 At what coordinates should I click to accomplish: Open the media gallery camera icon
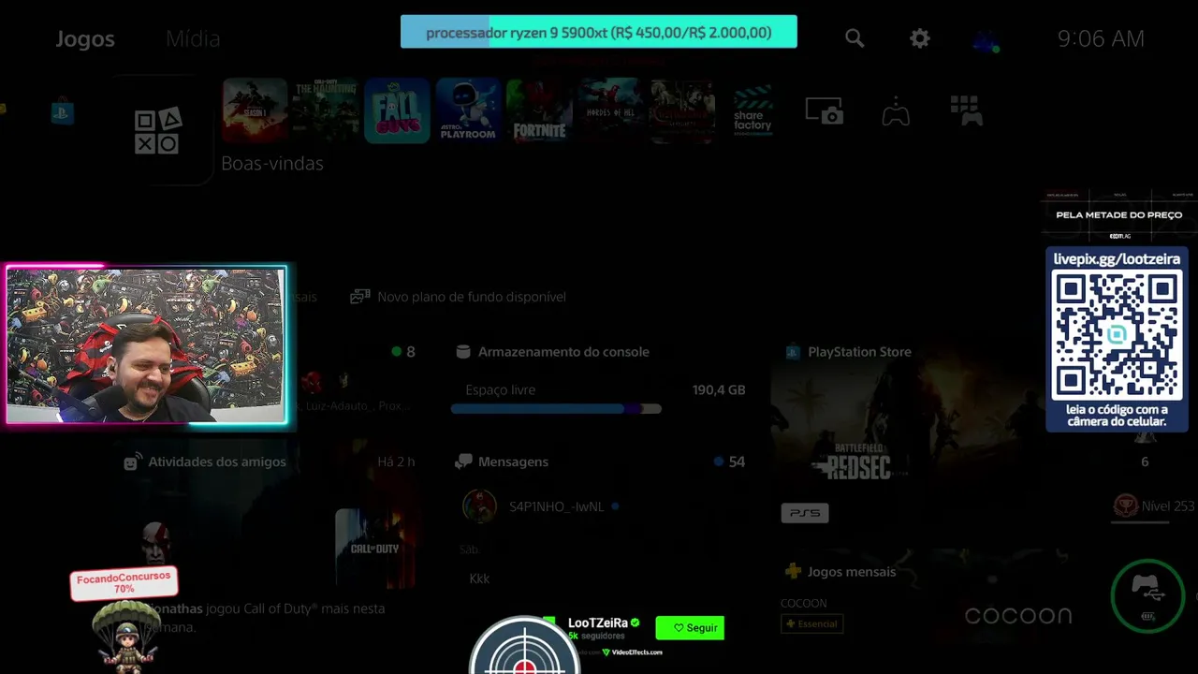[825, 111]
